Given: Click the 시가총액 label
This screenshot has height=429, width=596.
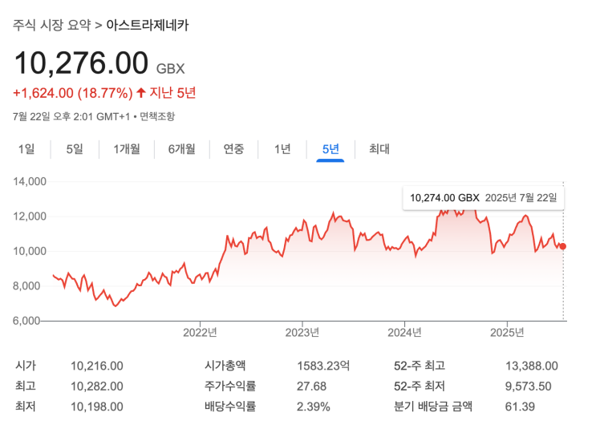Looking at the screenshot, I should tap(225, 366).
